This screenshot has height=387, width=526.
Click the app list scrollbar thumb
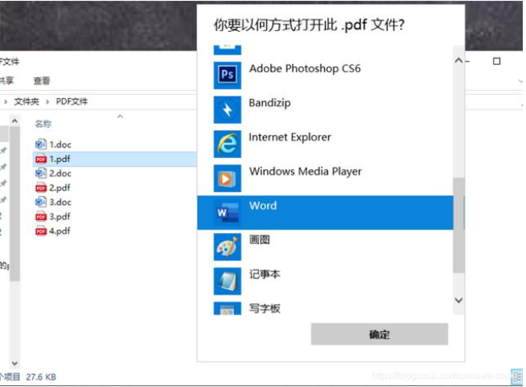click(x=458, y=223)
